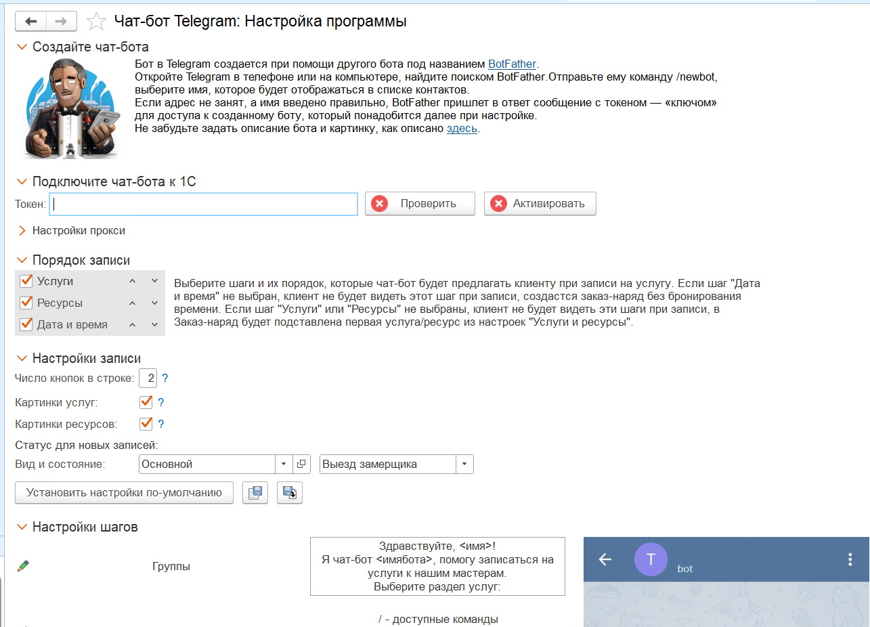The image size is (870, 627).
Task: Open the 'здесь' description link
Action: tap(462, 129)
